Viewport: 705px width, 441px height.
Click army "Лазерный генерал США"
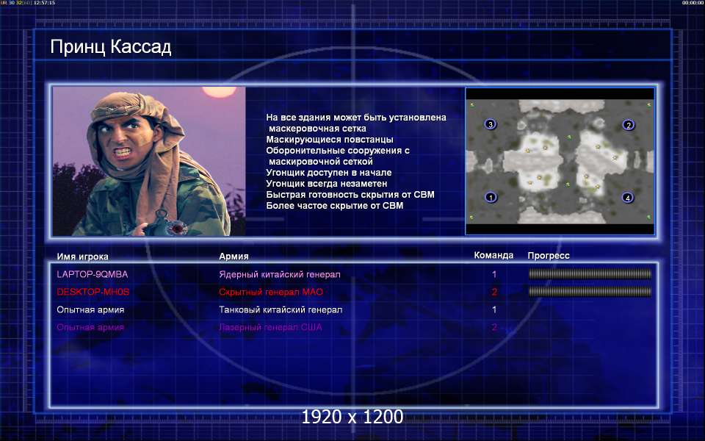click(x=271, y=327)
